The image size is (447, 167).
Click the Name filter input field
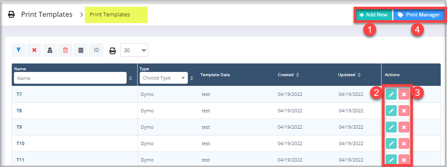pyautogui.click(x=70, y=78)
